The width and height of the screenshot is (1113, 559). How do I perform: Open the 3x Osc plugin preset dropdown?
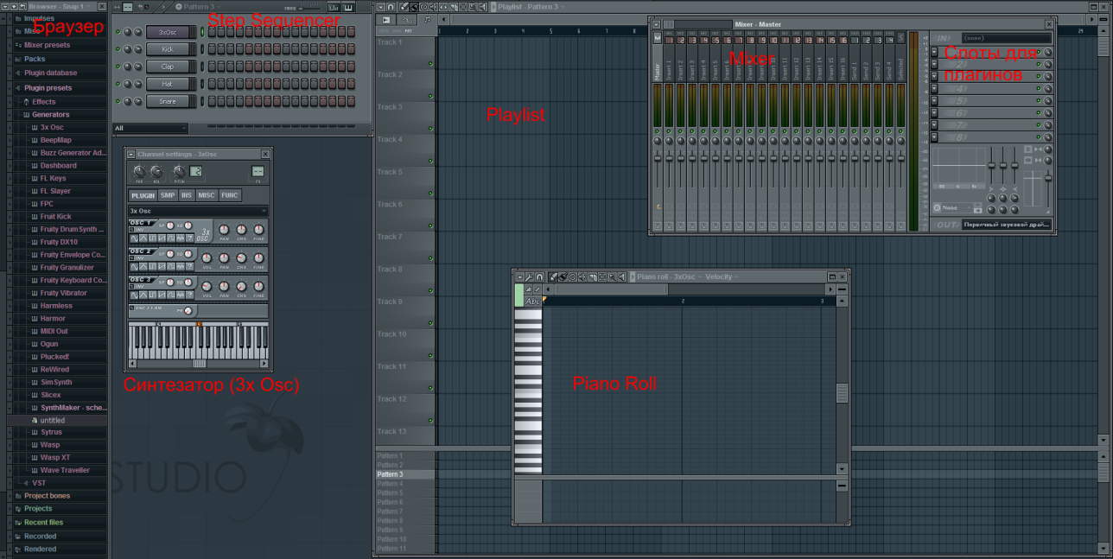198,211
